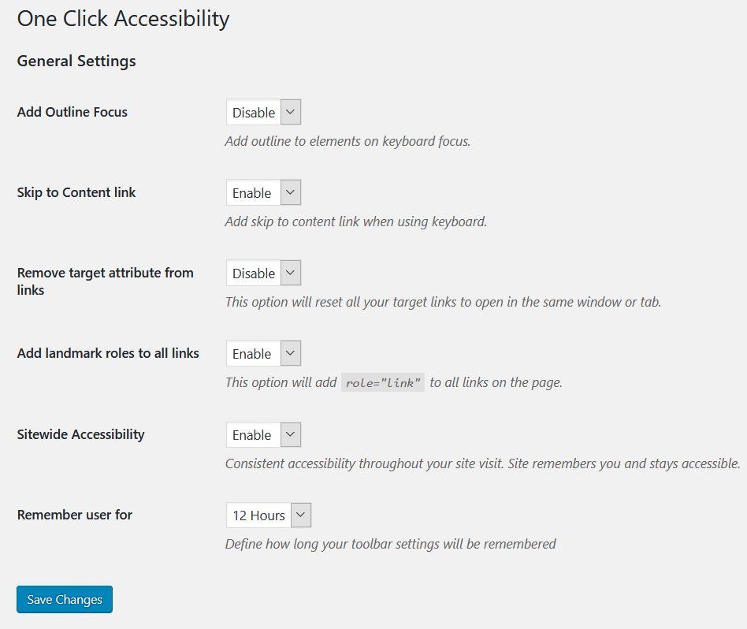Click the "Consistent accessibility throughout" description
The image size is (747, 629).
[x=482, y=463]
